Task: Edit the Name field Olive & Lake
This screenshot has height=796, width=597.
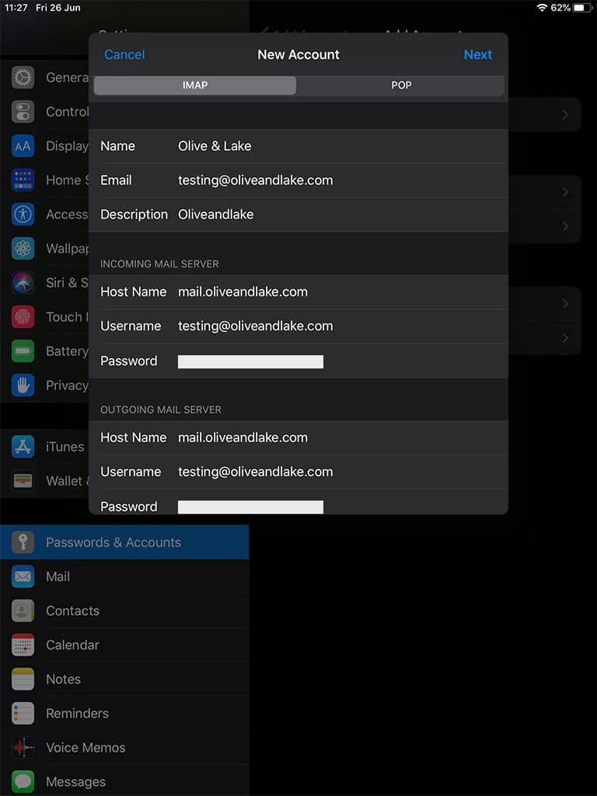Action: [298, 146]
